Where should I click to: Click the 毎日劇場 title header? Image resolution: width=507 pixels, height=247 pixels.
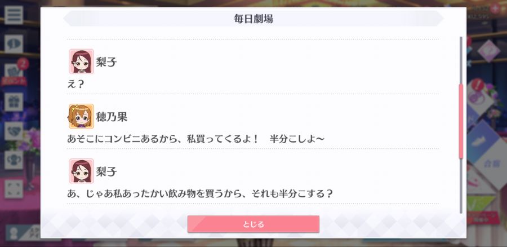click(253, 19)
